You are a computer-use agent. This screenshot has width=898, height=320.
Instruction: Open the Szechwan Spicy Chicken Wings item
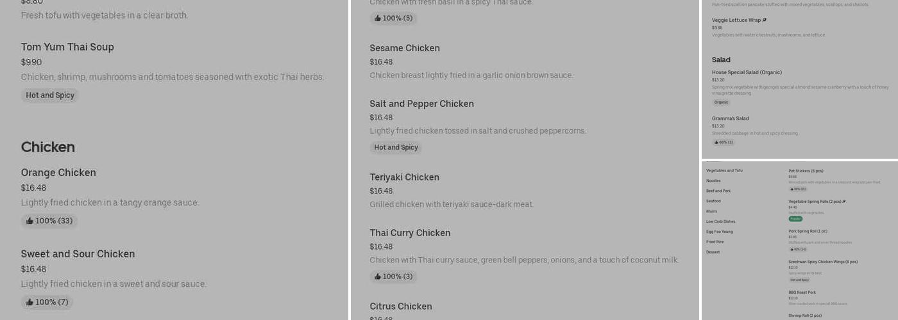pos(823,262)
